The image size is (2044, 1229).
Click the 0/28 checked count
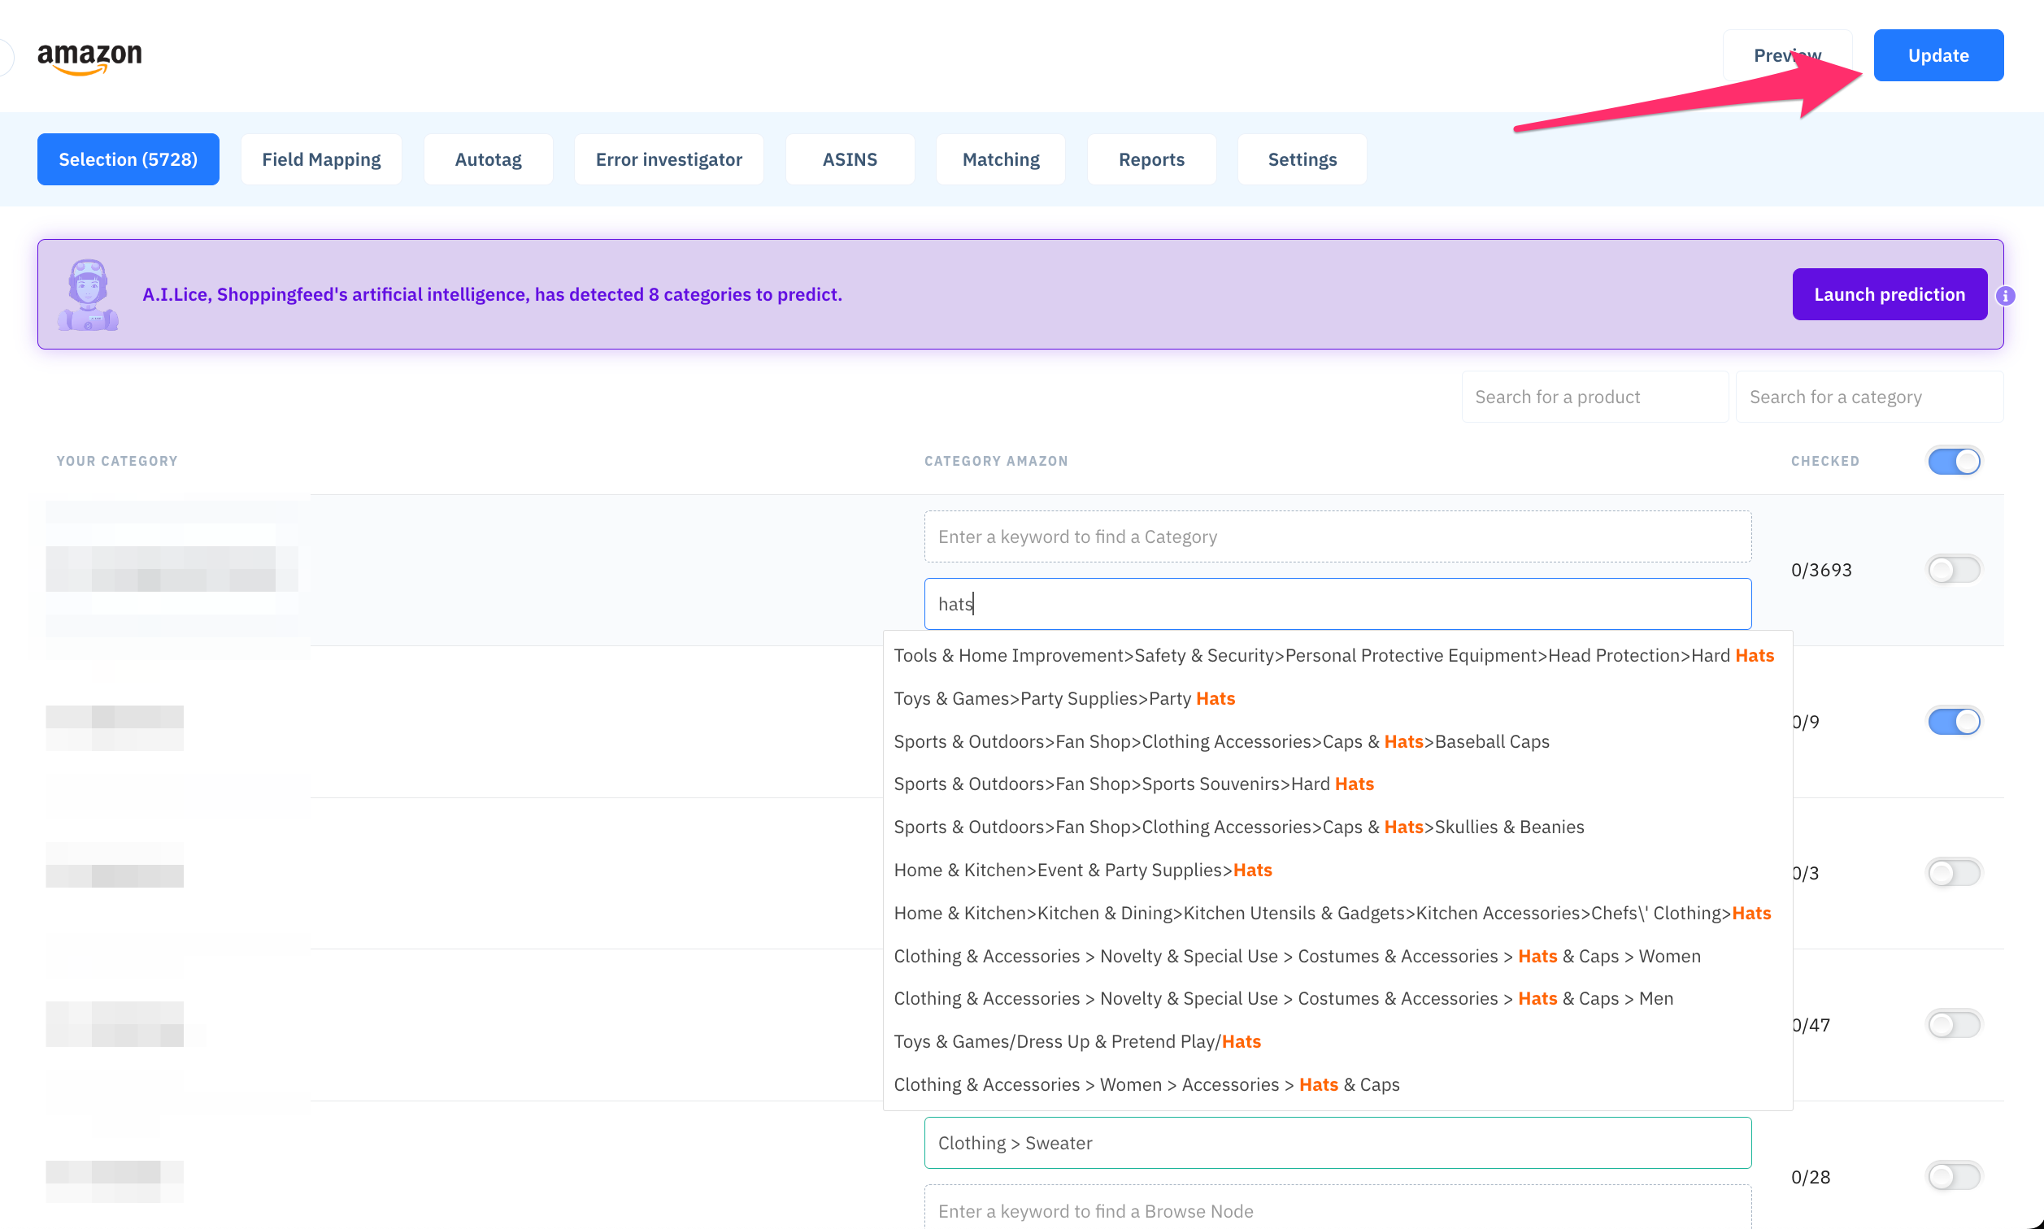[x=1811, y=1177]
